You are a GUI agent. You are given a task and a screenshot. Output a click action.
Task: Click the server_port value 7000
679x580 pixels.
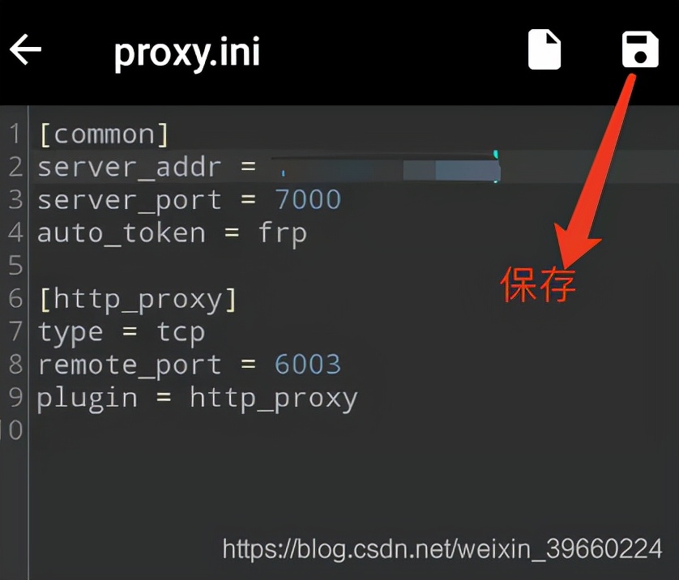308,199
